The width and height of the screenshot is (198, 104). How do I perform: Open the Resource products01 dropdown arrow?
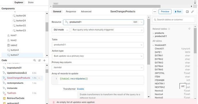141,22
